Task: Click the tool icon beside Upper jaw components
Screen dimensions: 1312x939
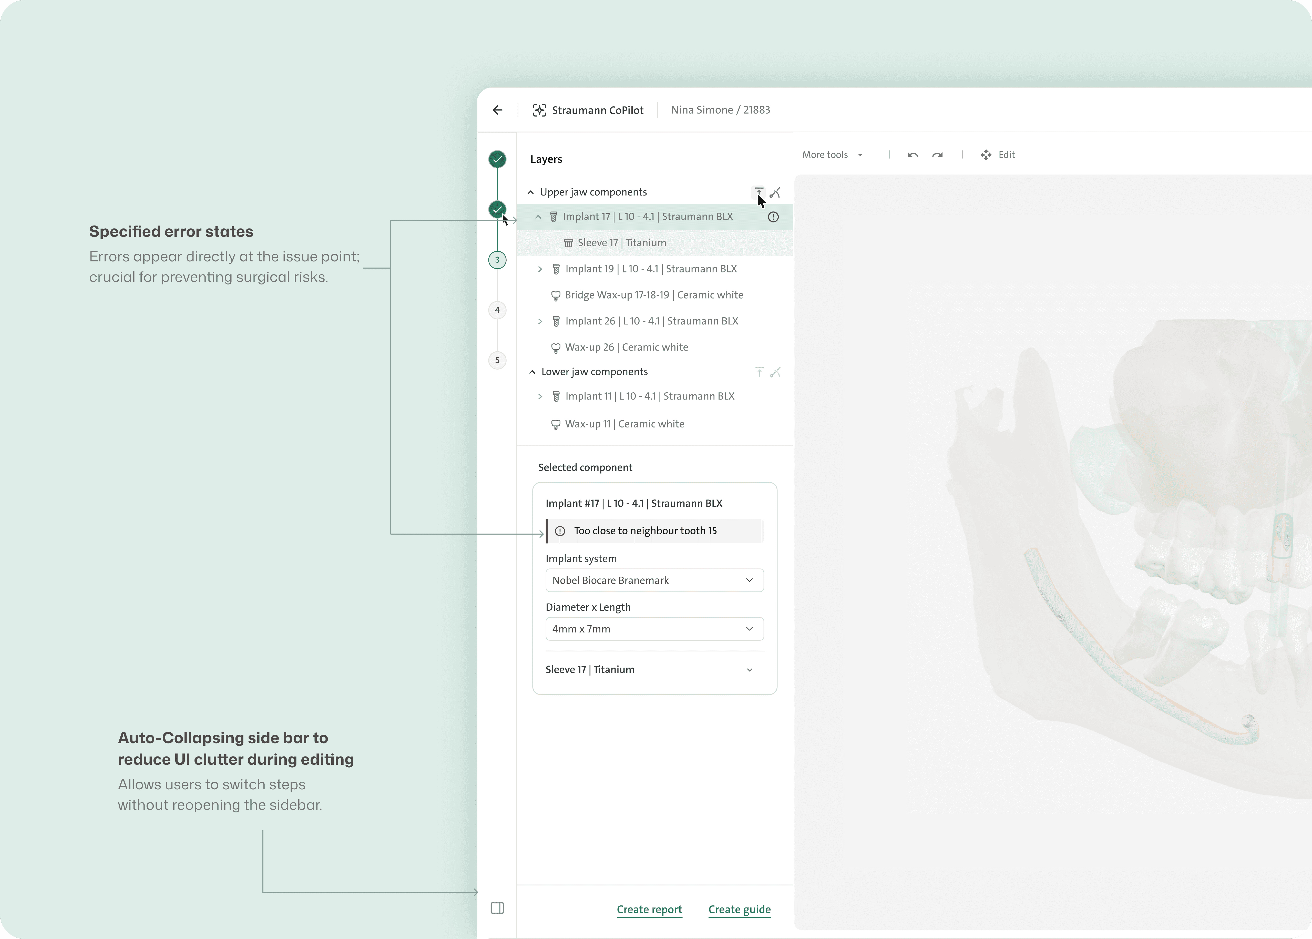Action: click(x=776, y=192)
